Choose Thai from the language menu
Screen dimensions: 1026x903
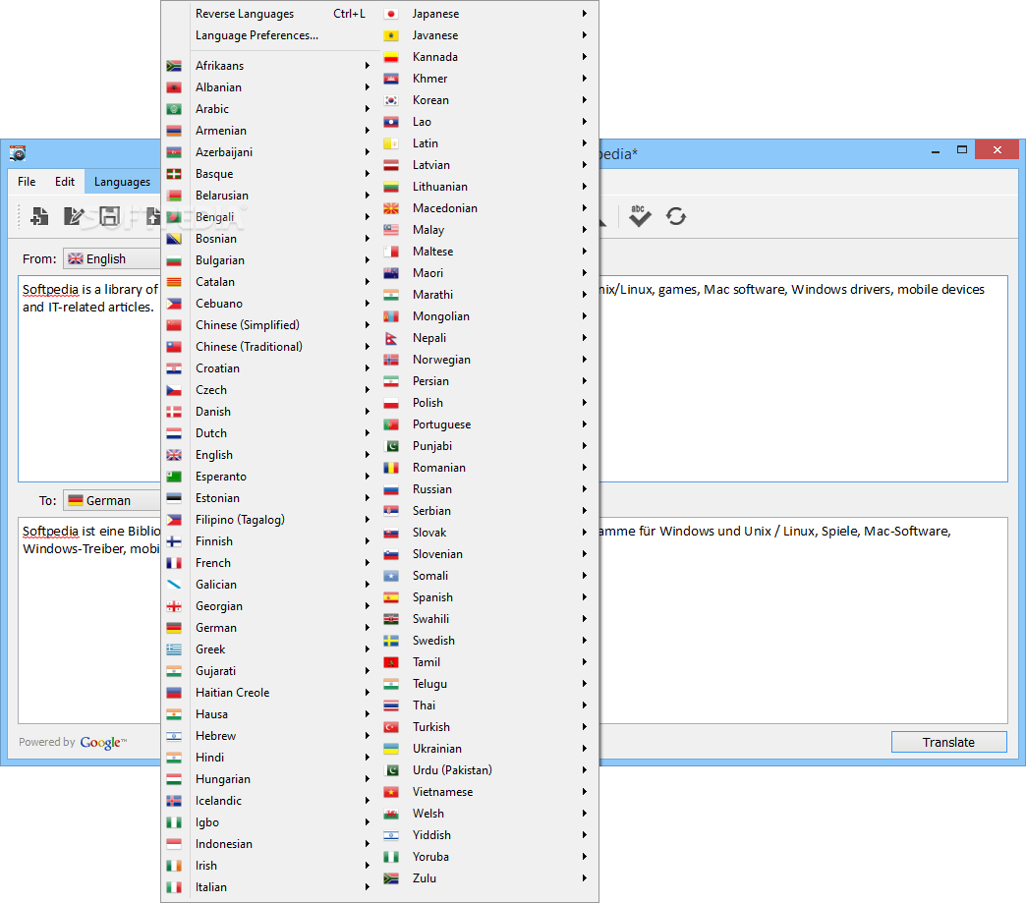tap(487, 705)
